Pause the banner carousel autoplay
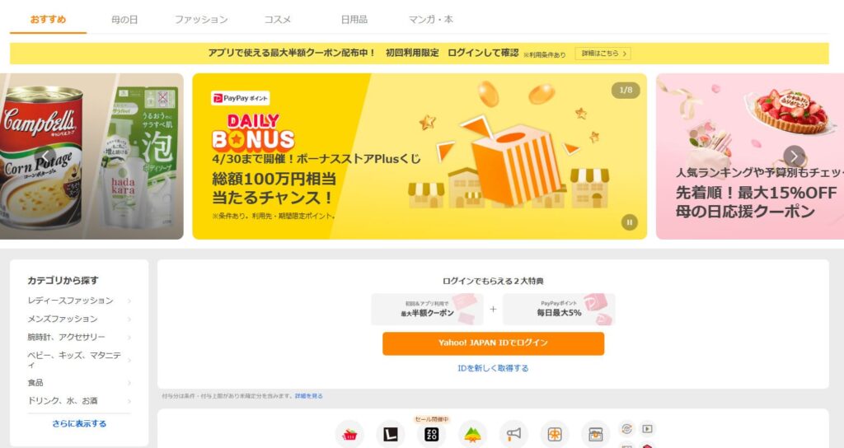Screen dimensions: 844x448 [629, 222]
